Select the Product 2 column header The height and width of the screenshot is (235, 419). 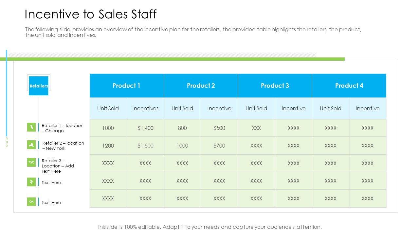click(201, 86)
